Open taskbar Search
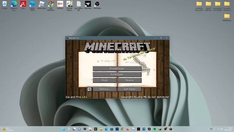The height and width of the screenshot is (132, 234). click(69, 129)
